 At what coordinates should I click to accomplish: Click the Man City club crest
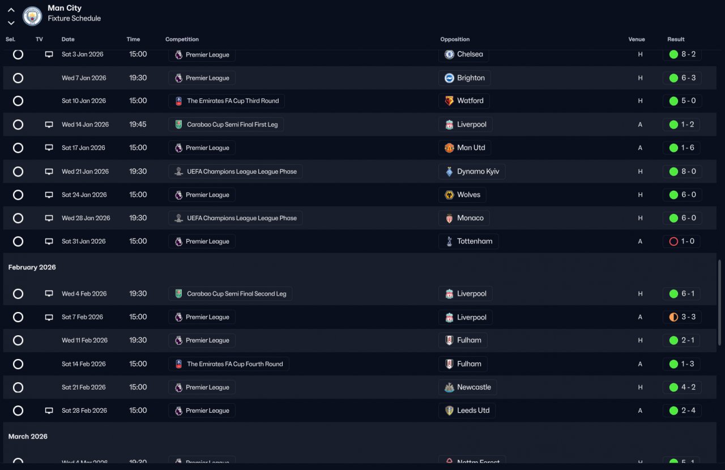click(x=32, y=16)
